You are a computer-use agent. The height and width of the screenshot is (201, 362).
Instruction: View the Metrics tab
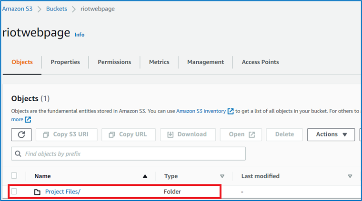click(x=159, y=62)
